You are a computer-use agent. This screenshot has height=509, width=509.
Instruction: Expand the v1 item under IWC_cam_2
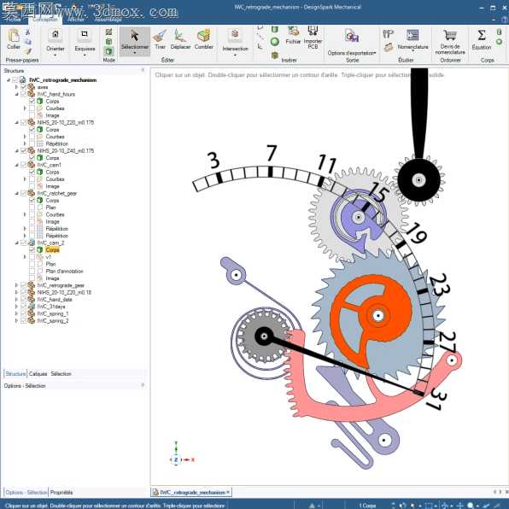[25, 257]
